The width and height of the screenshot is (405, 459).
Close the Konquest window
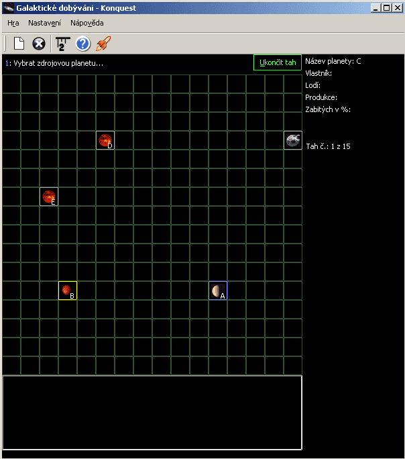(398, 8)
